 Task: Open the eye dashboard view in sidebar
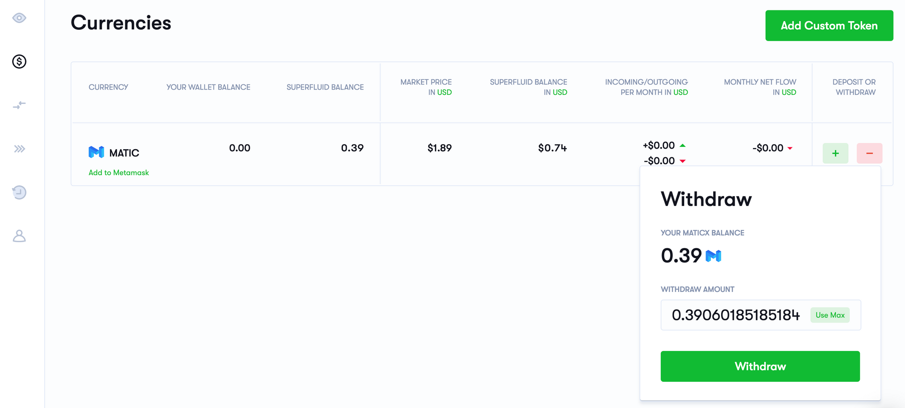point(19,18)
